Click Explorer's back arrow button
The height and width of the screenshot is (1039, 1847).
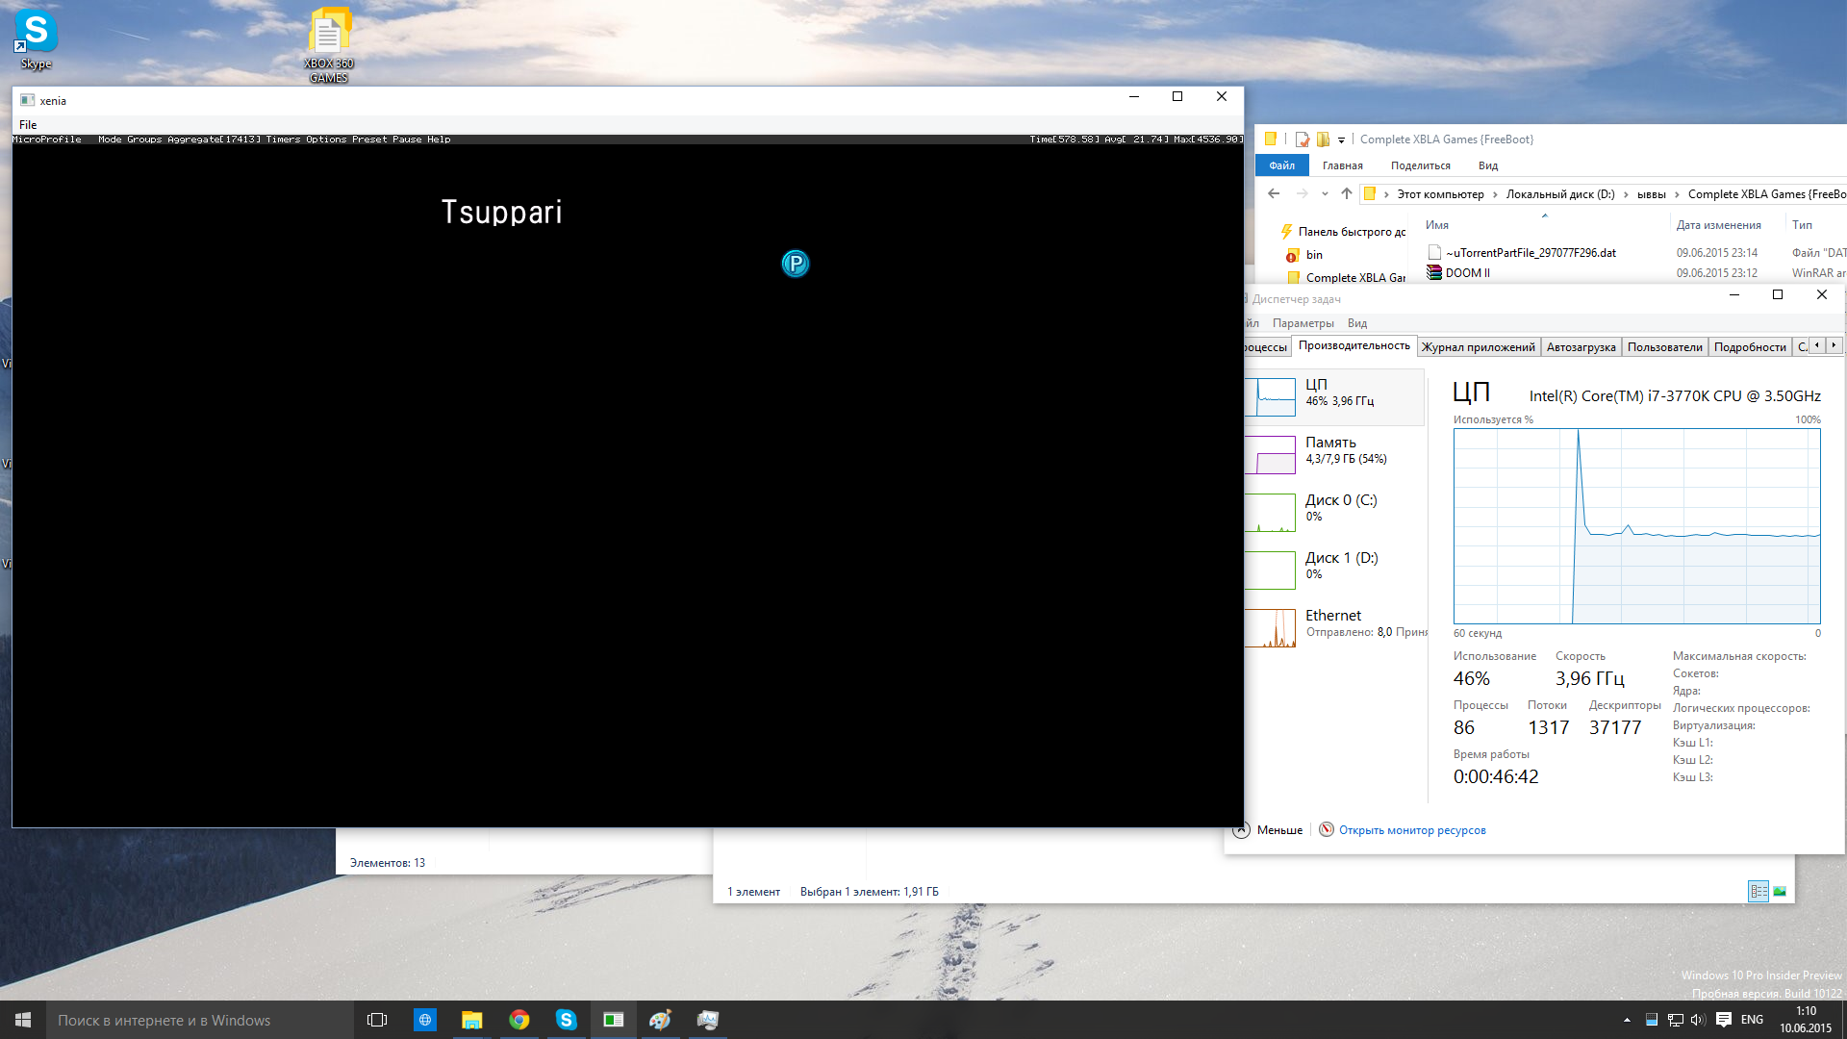[x=1274, y=193]
